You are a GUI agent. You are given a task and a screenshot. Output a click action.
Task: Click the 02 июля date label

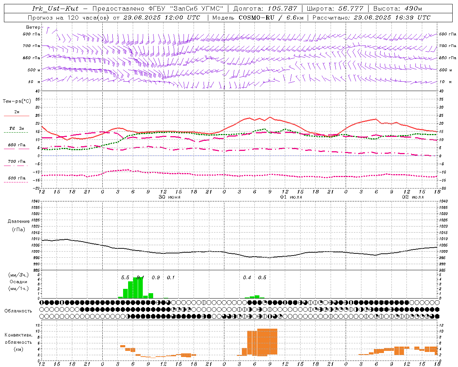pos(413,197)
